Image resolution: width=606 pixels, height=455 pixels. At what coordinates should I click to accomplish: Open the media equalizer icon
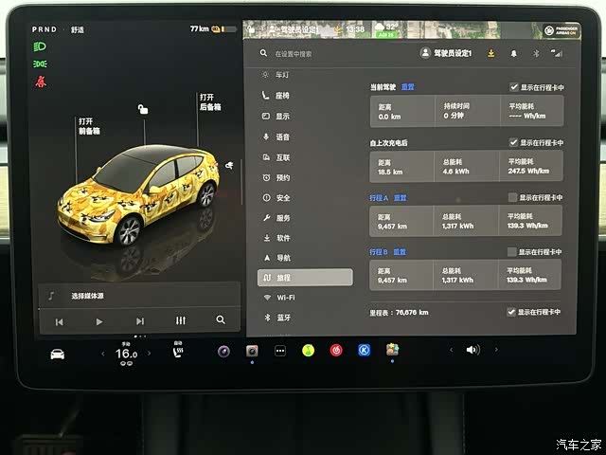pos(181,320)
